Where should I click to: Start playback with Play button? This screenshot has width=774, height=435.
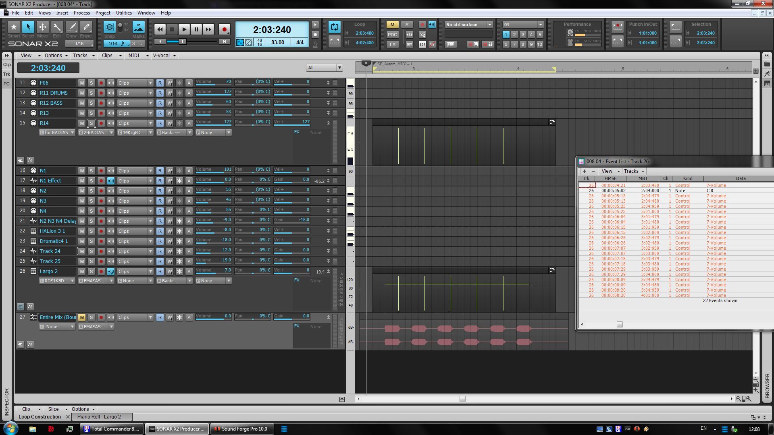pyautogui.click(x=184, y=29)
